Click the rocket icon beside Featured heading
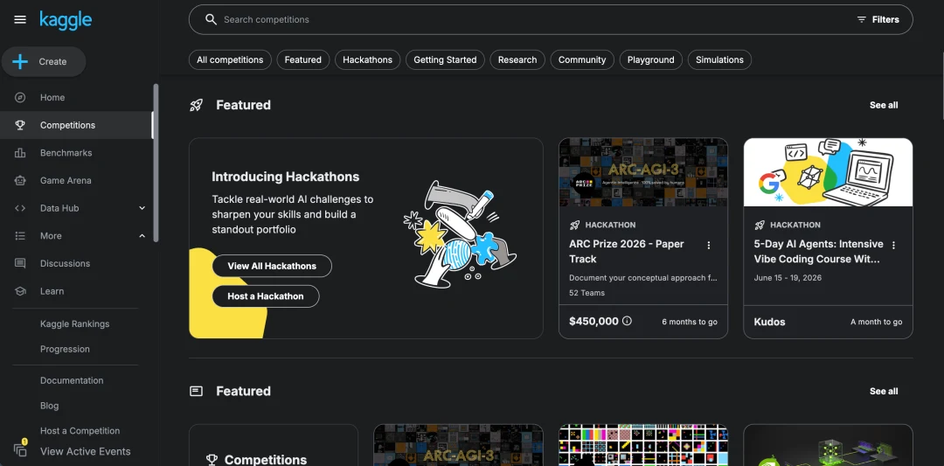944x466 pixels. tap(197, 106)
